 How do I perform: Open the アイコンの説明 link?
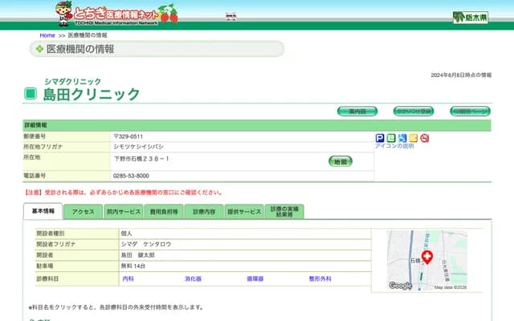[394, 147]
